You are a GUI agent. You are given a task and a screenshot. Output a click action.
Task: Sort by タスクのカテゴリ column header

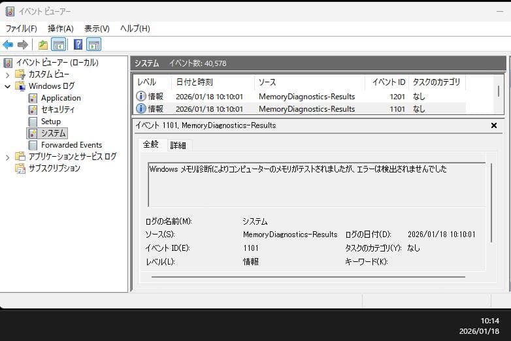[437, 82]
